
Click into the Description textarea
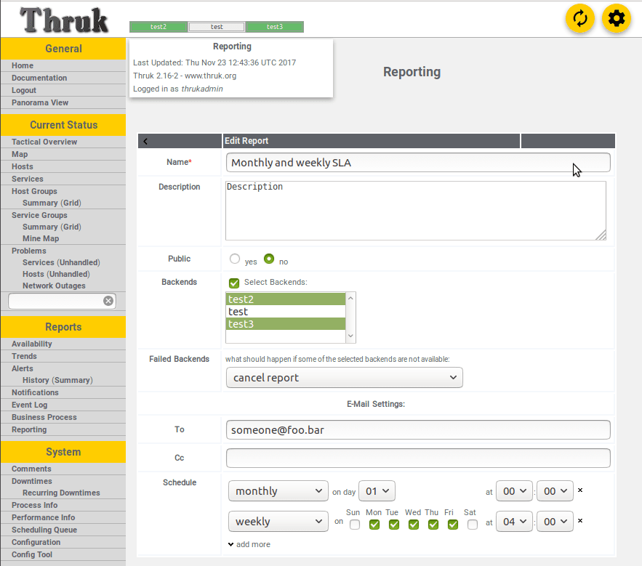click(x=416, y=211)
